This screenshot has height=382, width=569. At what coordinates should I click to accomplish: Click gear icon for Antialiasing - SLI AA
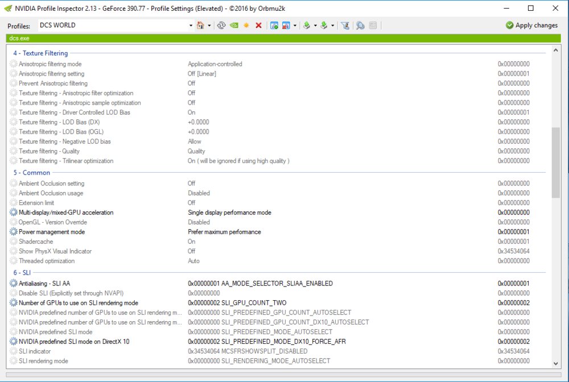tap(14, 284)
